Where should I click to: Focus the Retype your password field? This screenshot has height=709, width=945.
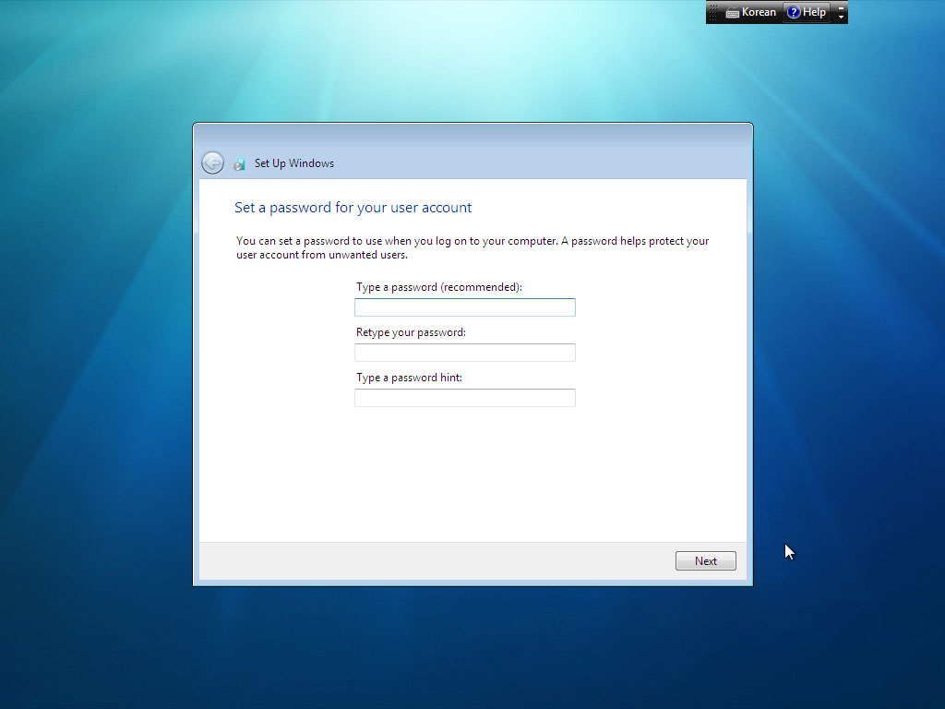tap(465, 353)
